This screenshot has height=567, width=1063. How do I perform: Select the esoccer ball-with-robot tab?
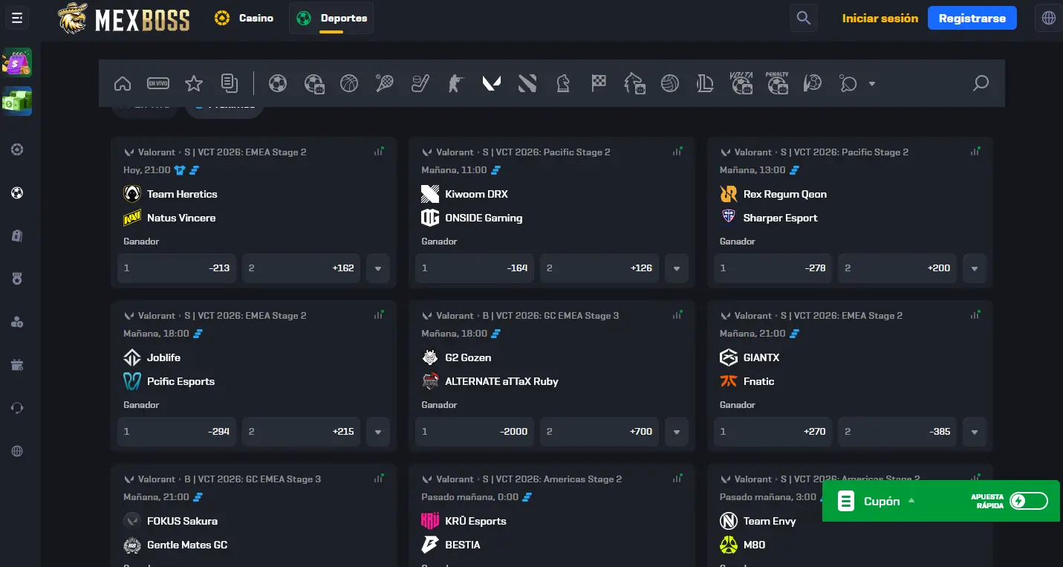[313, 83]
